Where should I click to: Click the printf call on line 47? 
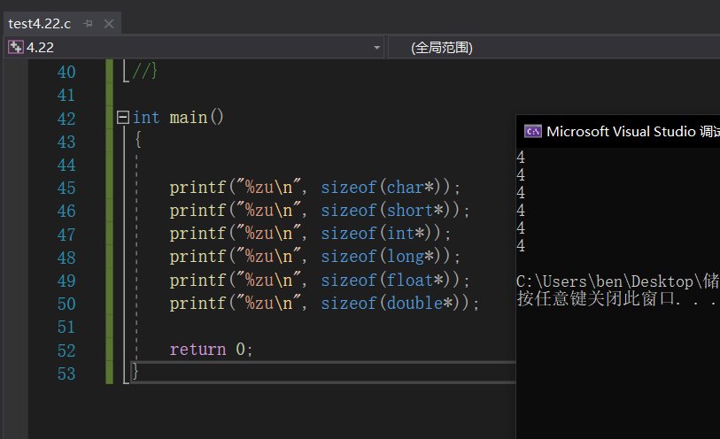point(197,234)
